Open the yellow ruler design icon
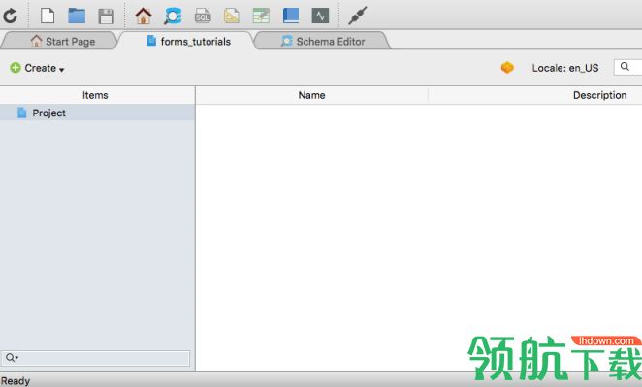The width and height of the screenshot is (642, 387). tap(232, 16)
